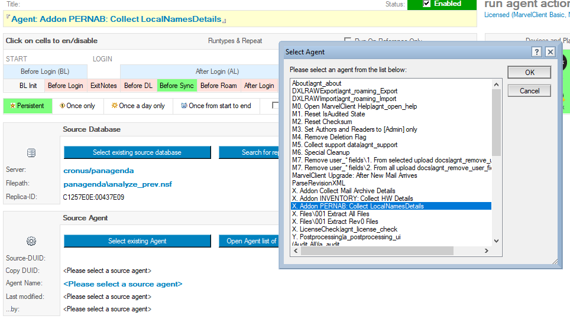Select M7 From selected upload docs agent
This screenshot has height=319, width=570.
391,160
